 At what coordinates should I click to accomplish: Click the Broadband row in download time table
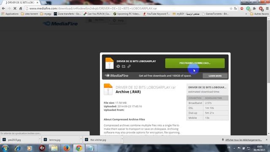[x=208, y=103]
